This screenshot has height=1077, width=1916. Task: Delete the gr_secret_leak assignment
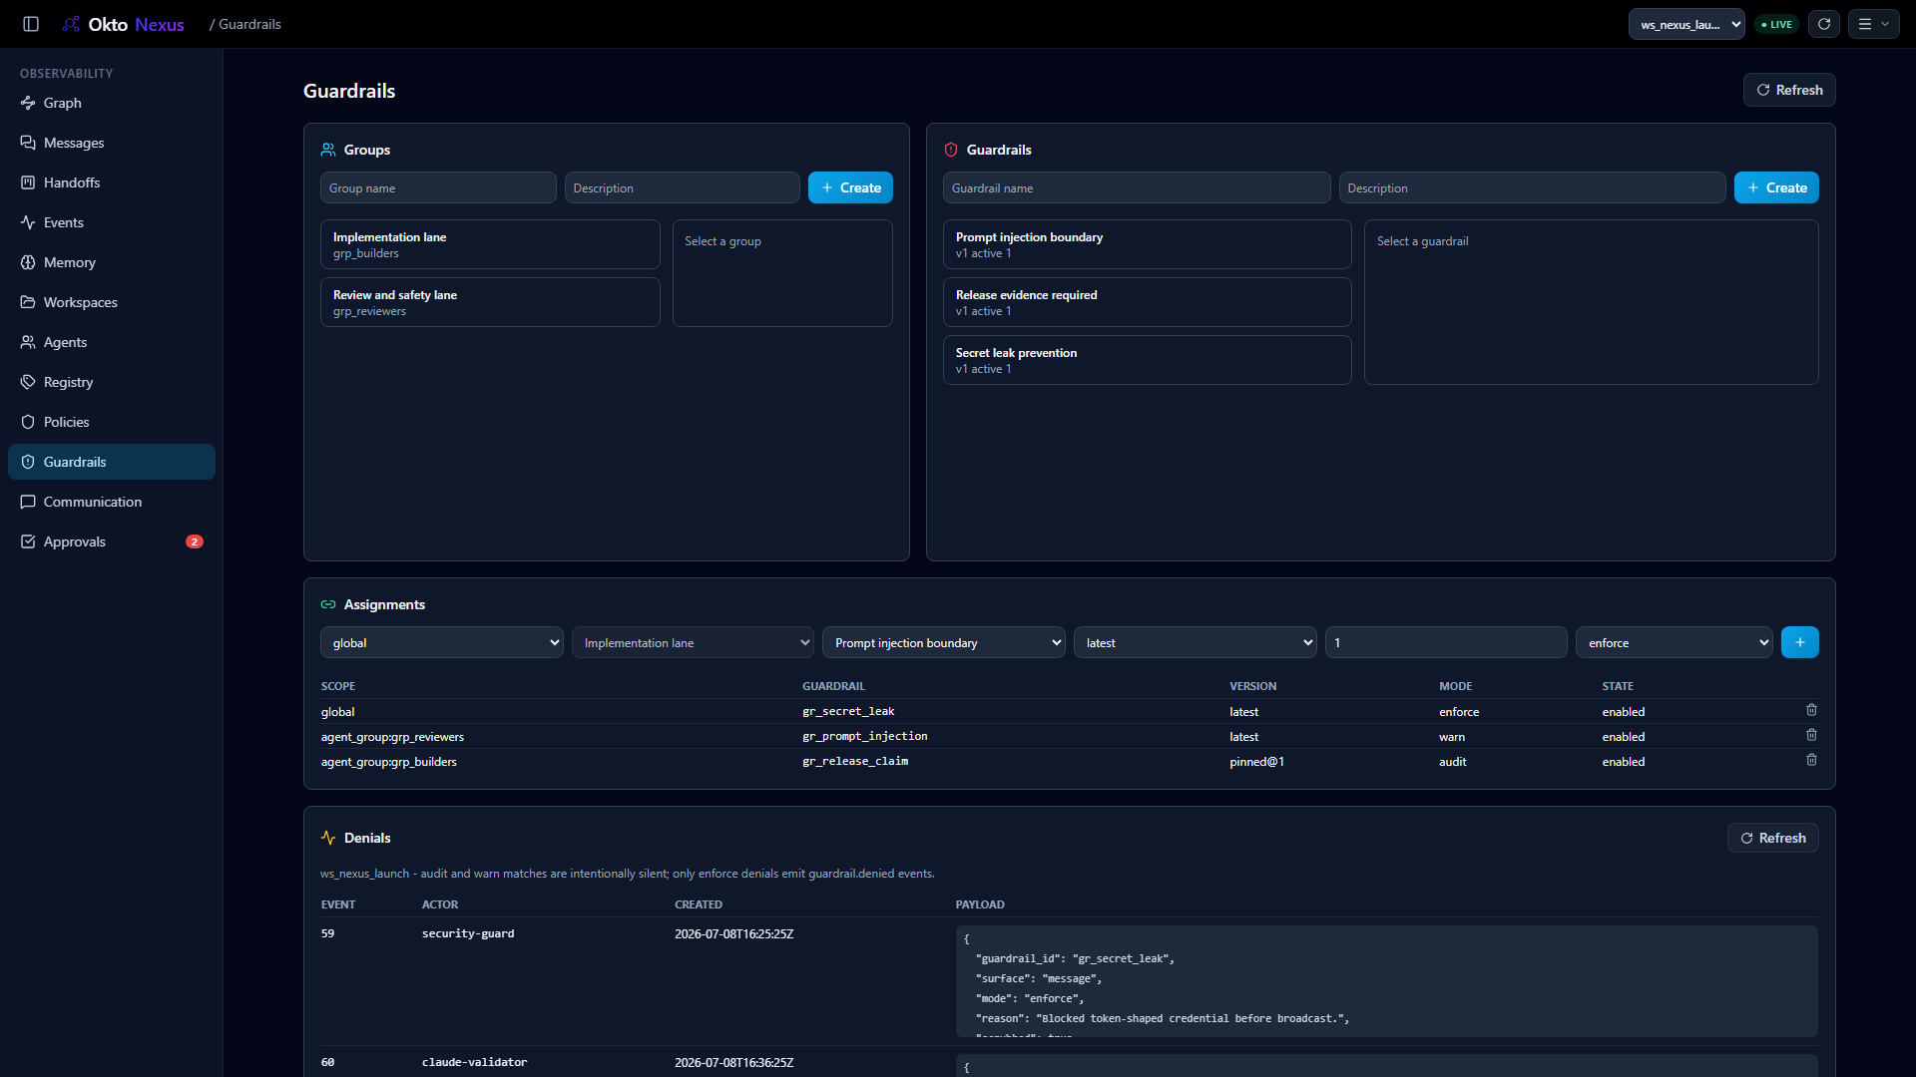1811,710
